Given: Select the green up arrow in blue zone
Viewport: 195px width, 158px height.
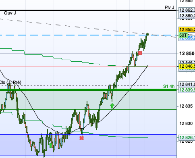Looking at the screenshot, I should tap(51, 145).
